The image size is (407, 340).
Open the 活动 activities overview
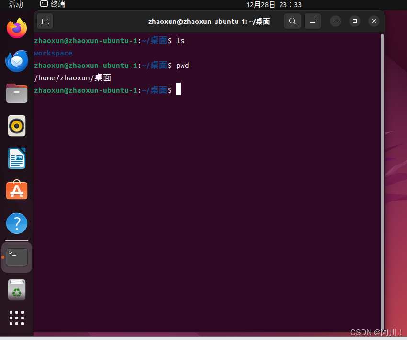[16, 4]
